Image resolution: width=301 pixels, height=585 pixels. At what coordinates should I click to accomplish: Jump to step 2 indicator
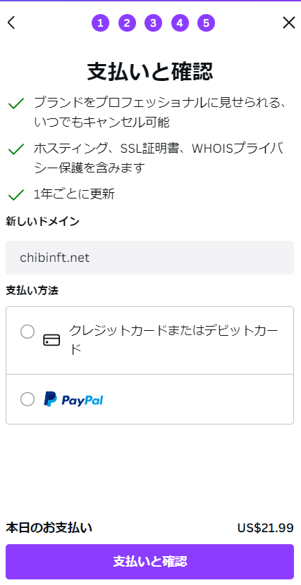tap(127, 23)
